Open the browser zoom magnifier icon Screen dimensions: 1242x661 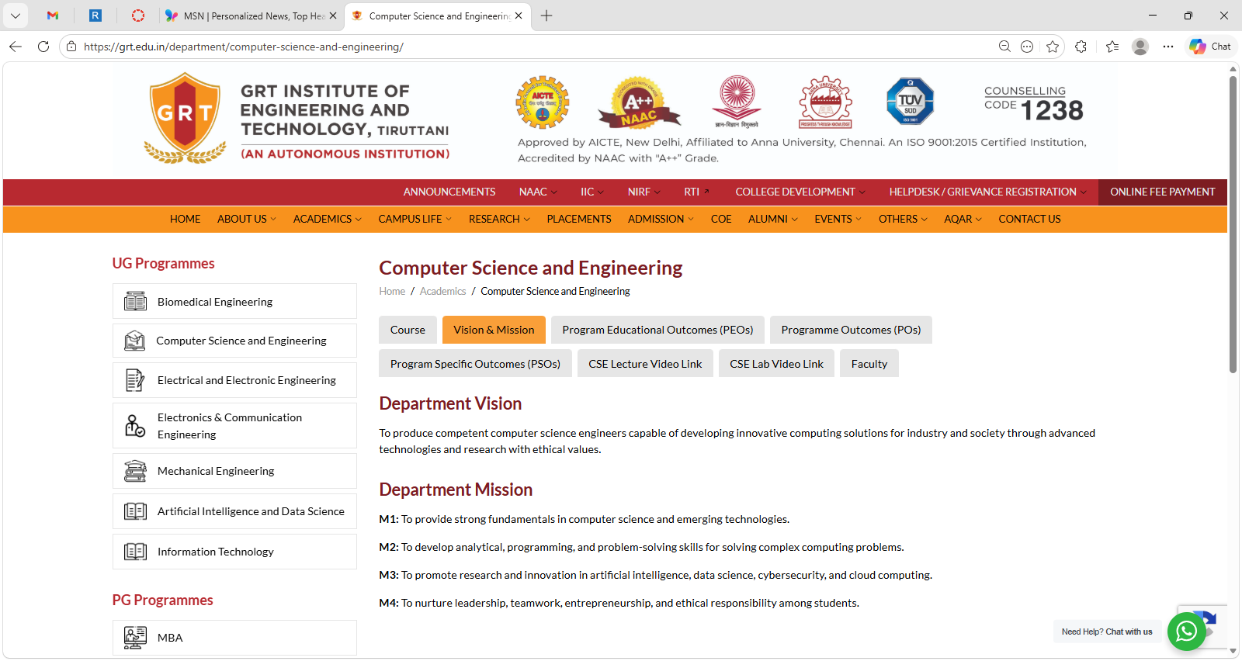(x=1004, y=47)
